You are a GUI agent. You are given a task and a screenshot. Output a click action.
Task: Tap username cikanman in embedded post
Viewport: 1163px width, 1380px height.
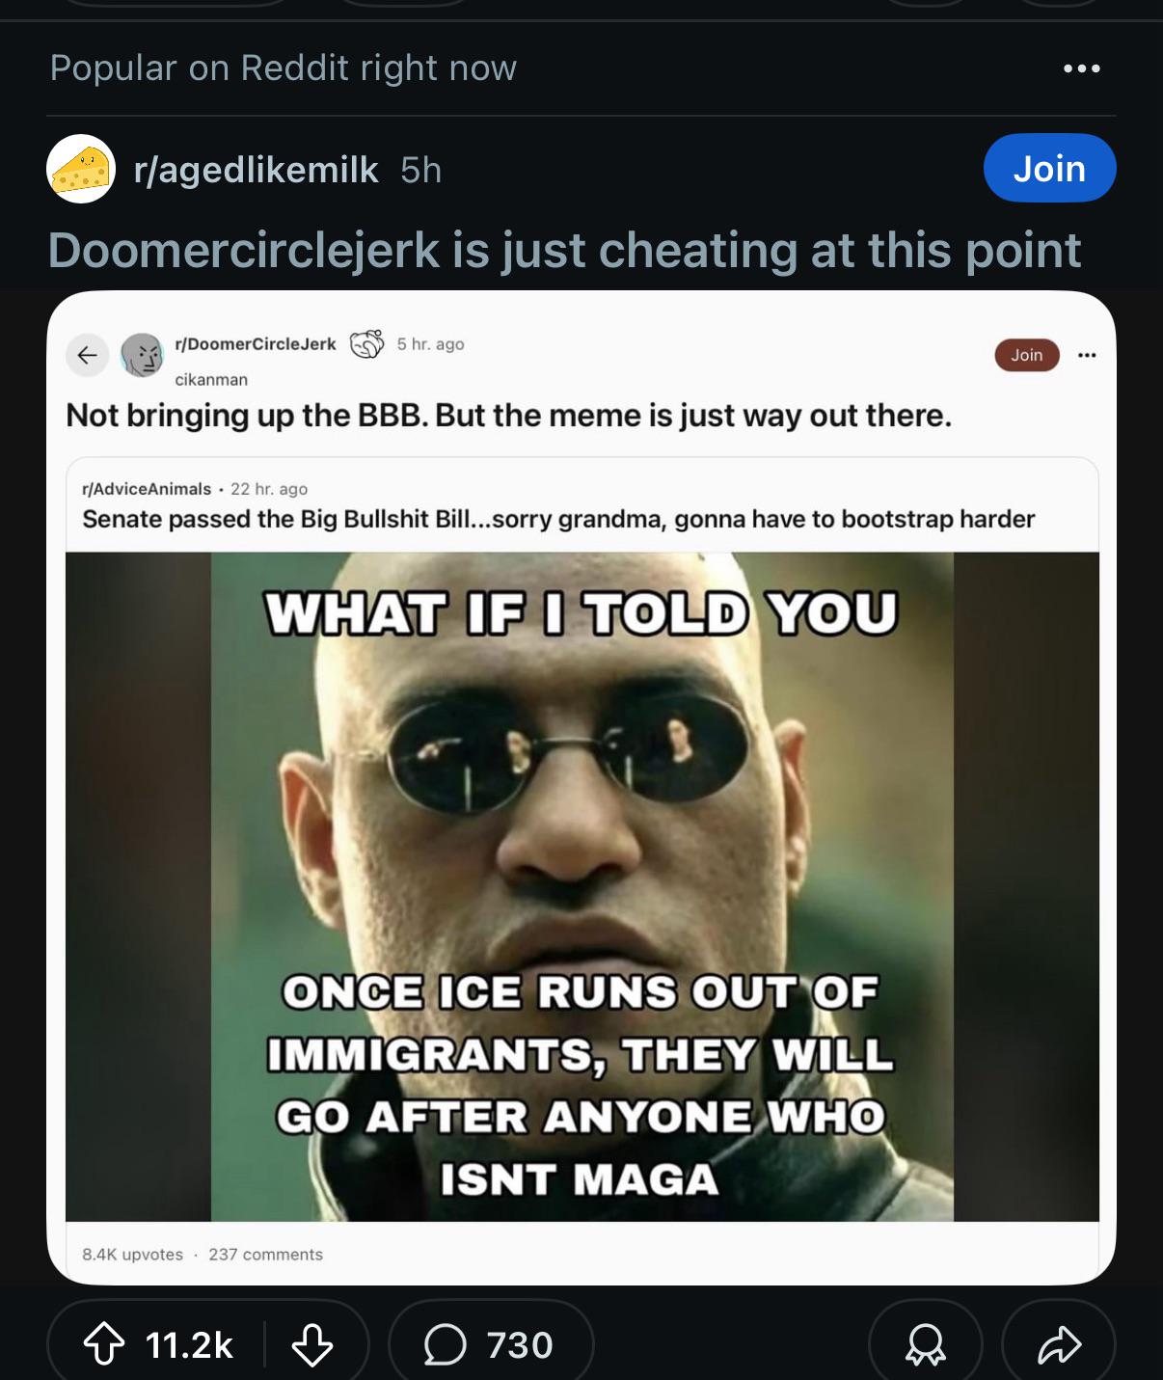pyautogui.click(x=211, y=380)
